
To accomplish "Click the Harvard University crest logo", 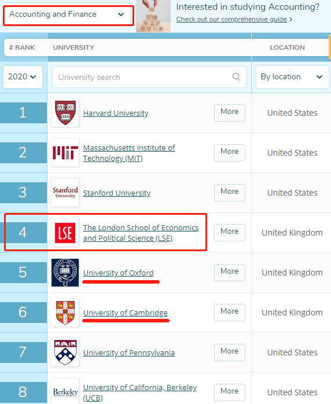I will click(65, 113).
